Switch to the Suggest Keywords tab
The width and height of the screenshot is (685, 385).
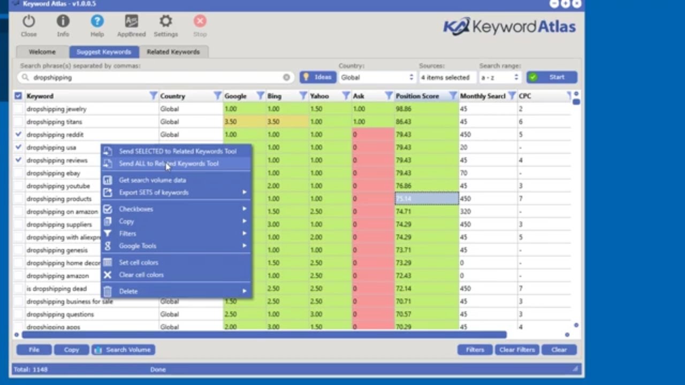pos(104,52)
